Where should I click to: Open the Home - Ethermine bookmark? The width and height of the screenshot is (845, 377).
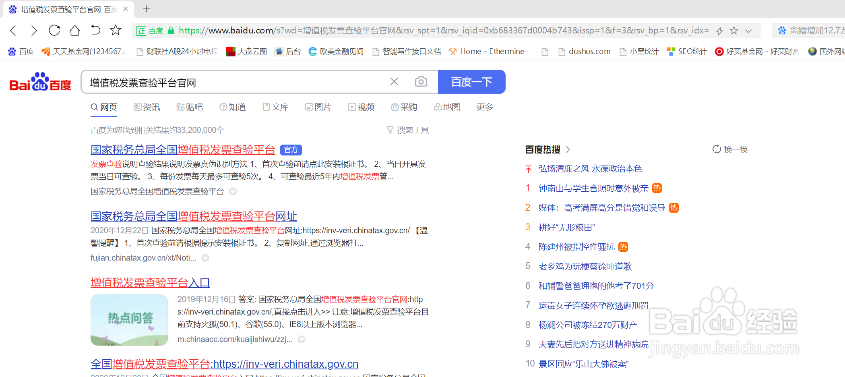[x=489, y=52]
